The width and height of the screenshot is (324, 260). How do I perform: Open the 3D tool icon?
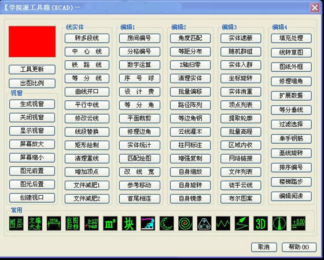pos(261,224)
